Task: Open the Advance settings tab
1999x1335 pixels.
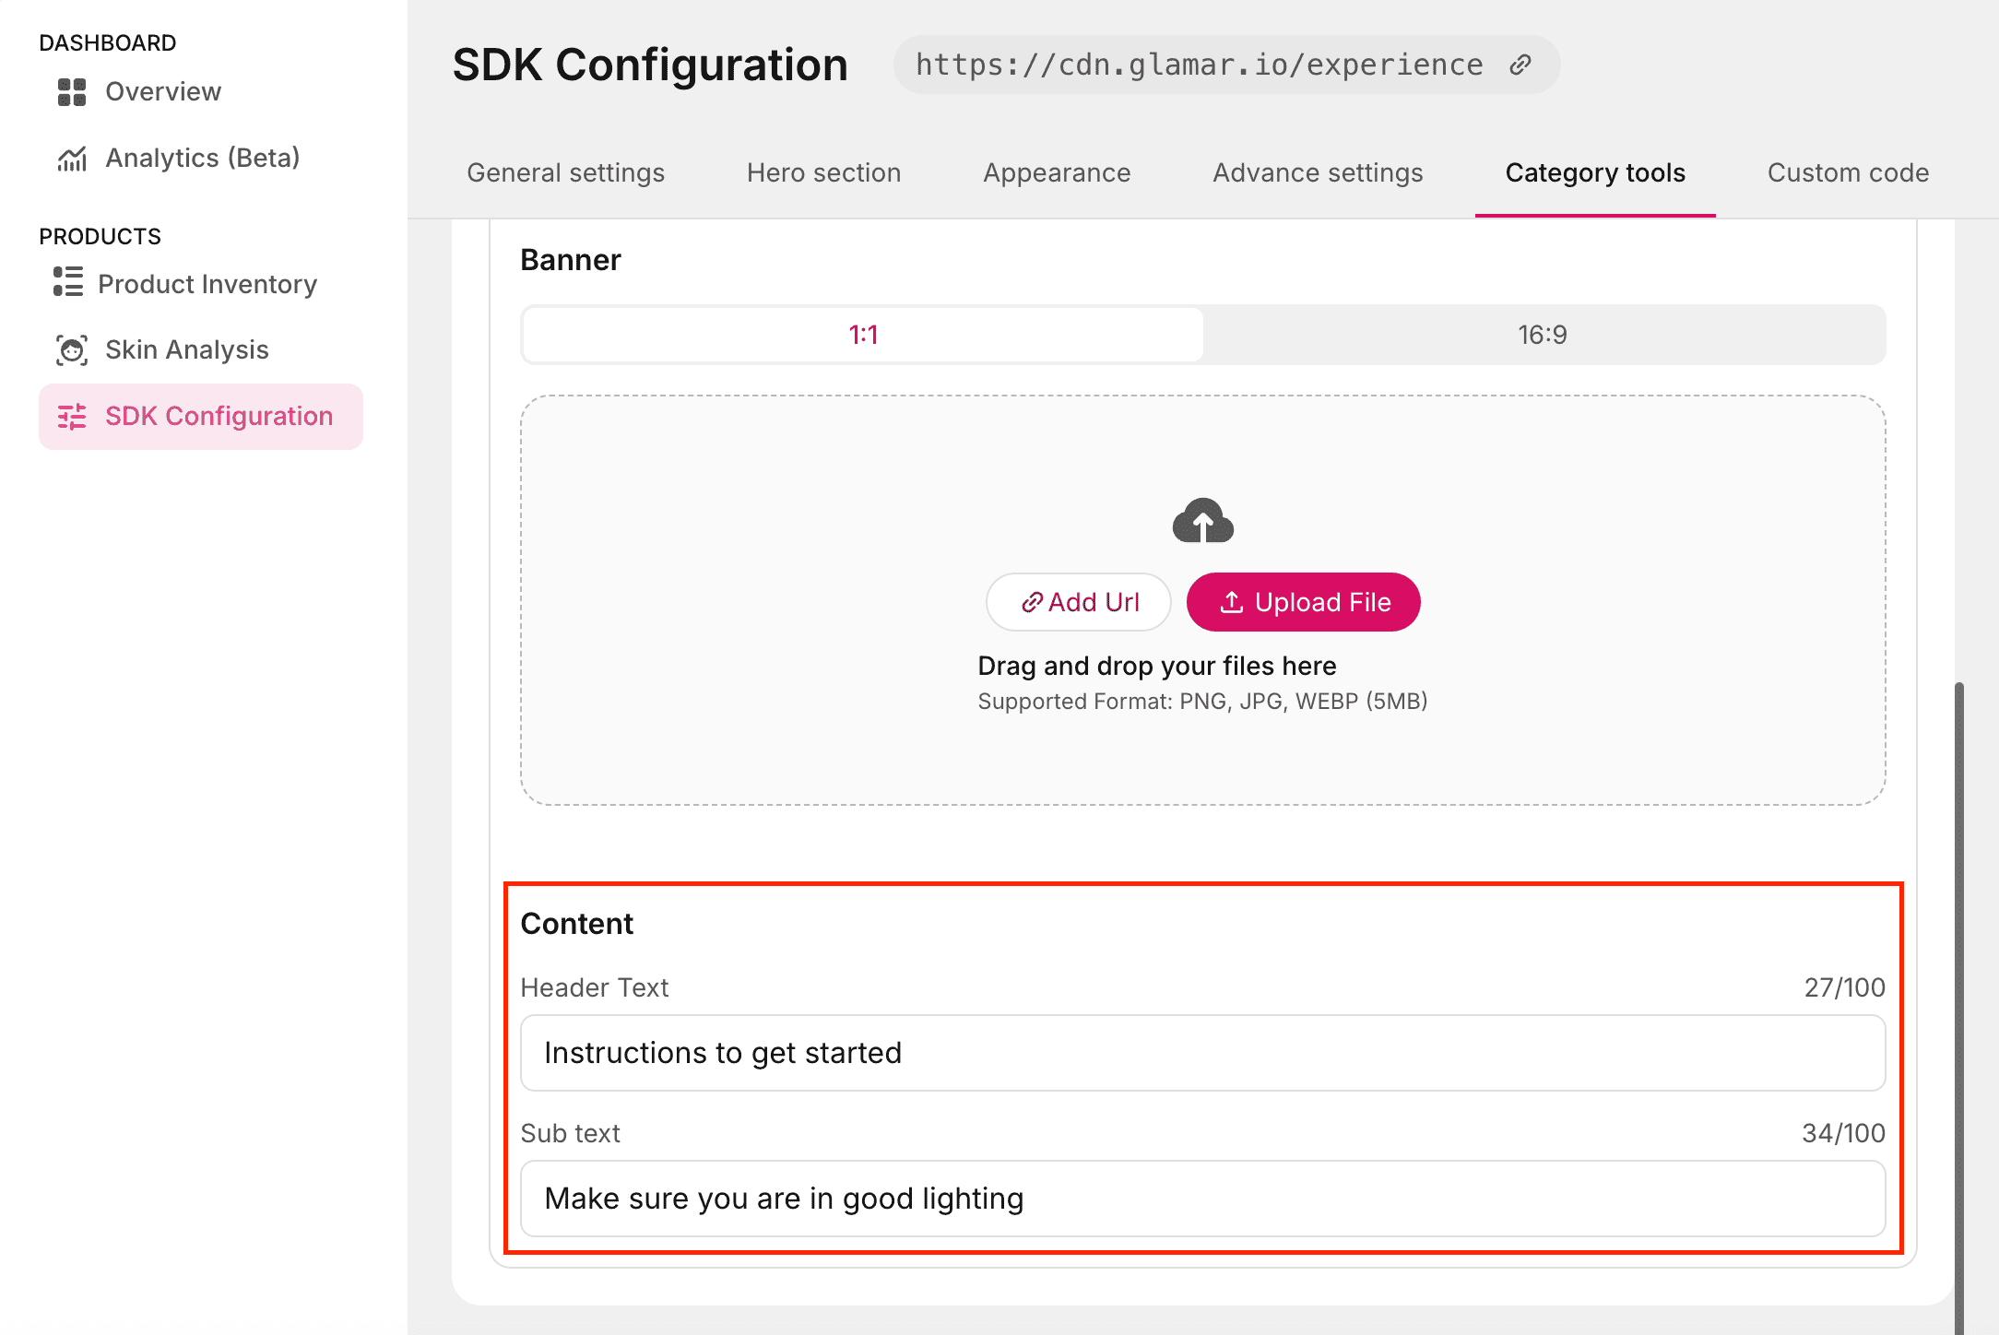Action: tap(1318, 173)
